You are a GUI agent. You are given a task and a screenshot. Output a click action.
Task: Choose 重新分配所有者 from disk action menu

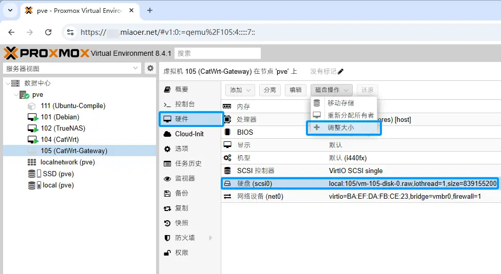click(x=344, y=115)
